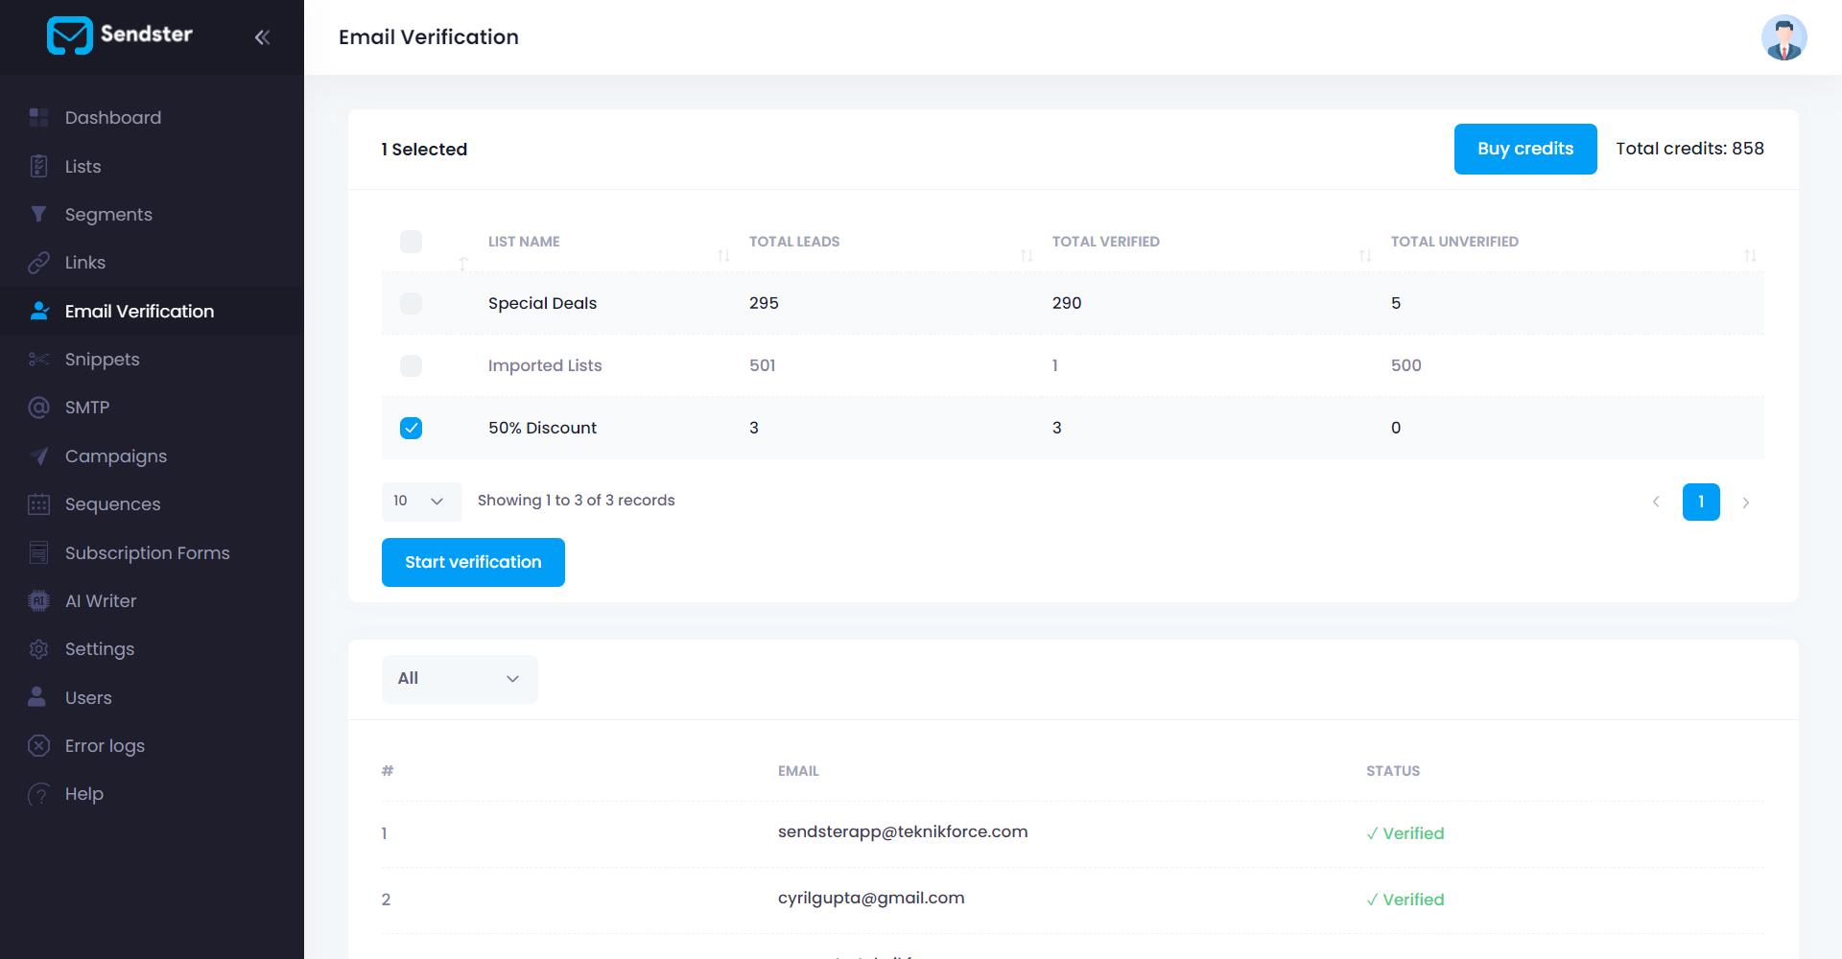1842x959 pixels.
Task: Select the Imported Lists checkbox
Action: (411, 366)
